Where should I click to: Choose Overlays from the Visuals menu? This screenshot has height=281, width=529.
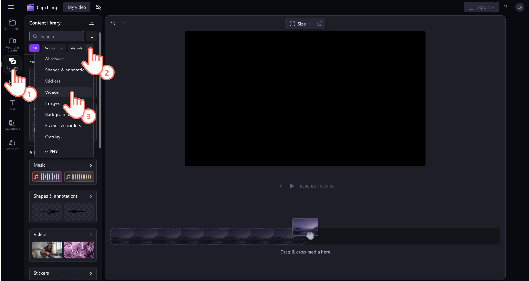tap(64, 137)
